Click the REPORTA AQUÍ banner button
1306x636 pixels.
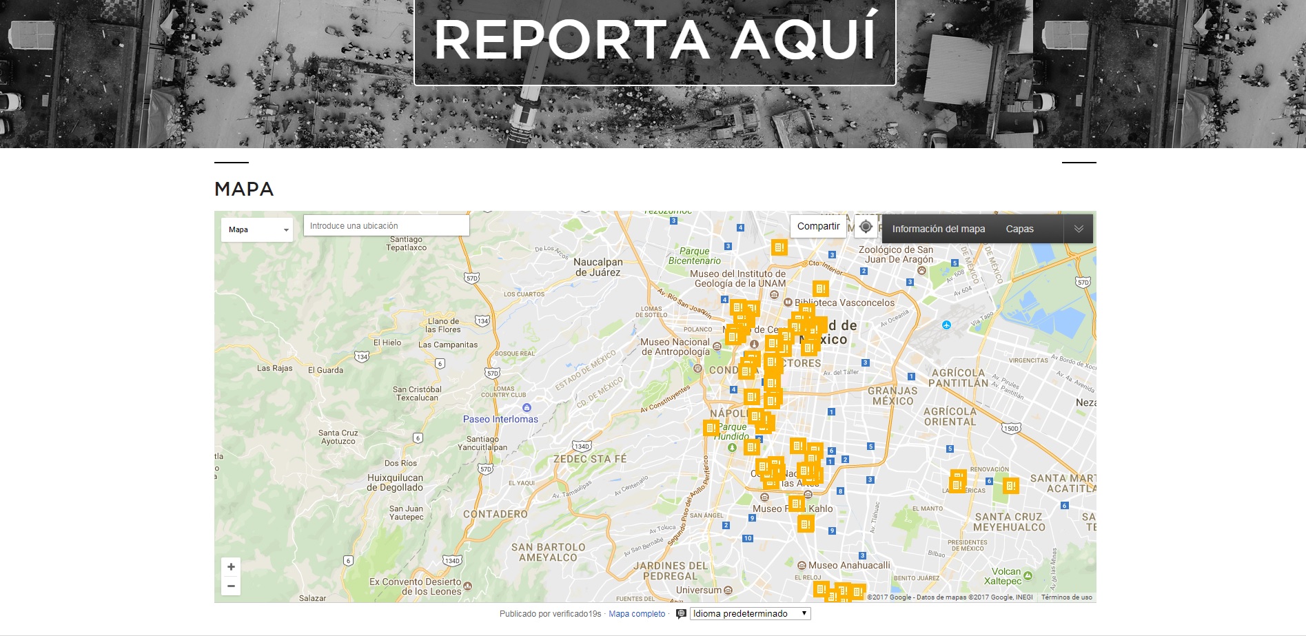tap(655, 41)
